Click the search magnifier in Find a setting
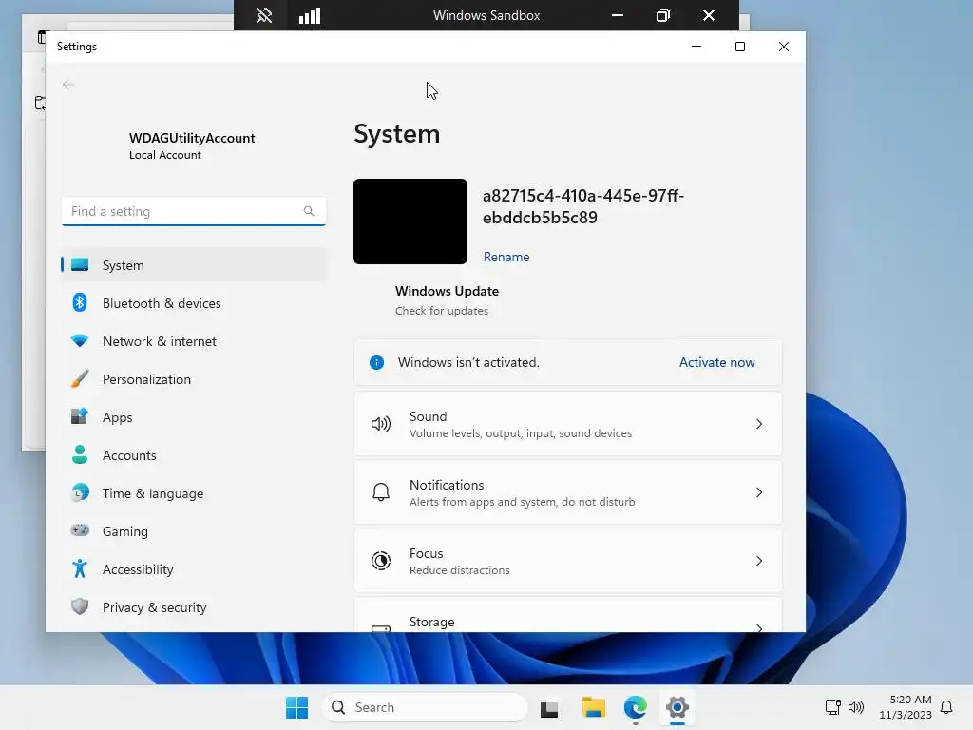The width and height of the screenshot is (973, 730). (309, 211)
